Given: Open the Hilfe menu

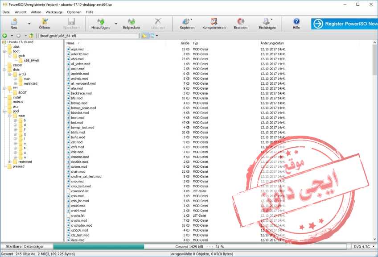Looking at the screenshot, I should click(90, 12).
